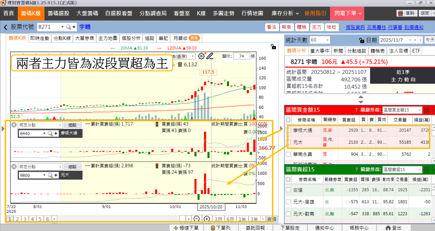This screenshot has height=231, width=435.
Task: Open the 個股資訊 link
Action: (x=355, y=27)
